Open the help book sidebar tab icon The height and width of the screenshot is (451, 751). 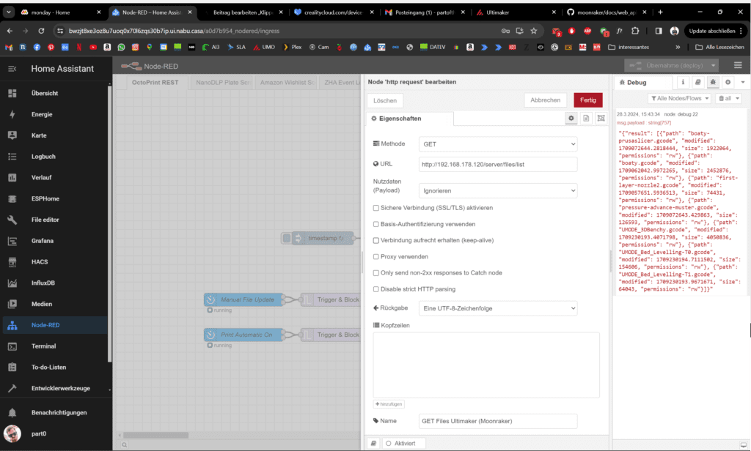698,82
